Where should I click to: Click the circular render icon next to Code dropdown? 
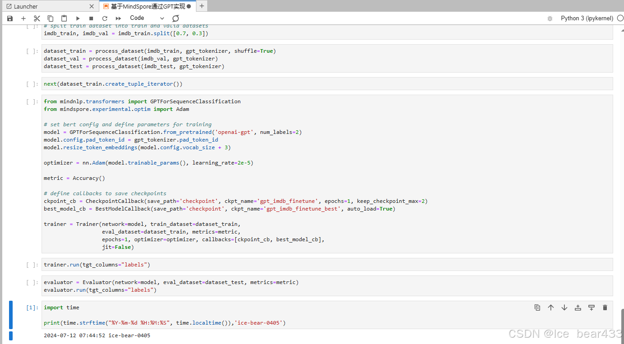(x=176, y=18)
